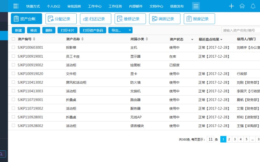Image resolution: width=260 pixels, height=162 pixels.
Task: Check the row SJKP110719002
Action: pos(13,108)
